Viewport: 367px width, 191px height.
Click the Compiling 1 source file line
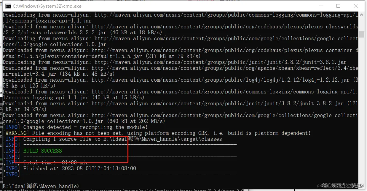pyautogui.click(x=112, y=139)
